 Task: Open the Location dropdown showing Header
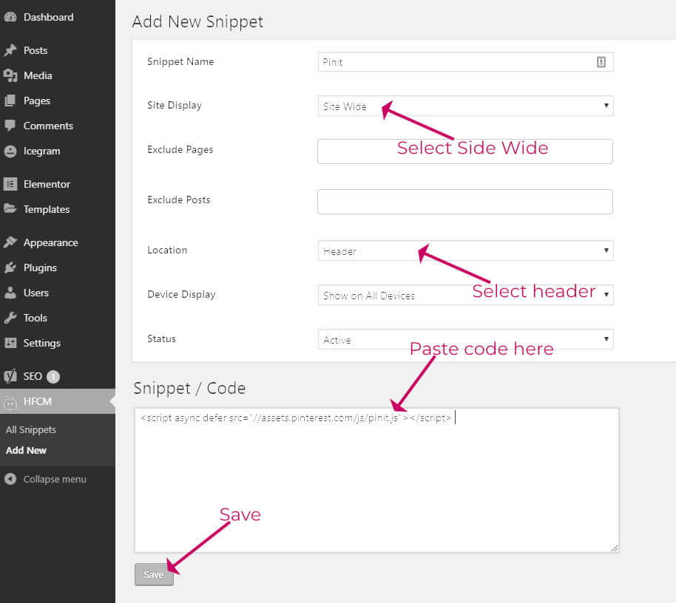tap(466, 251)
